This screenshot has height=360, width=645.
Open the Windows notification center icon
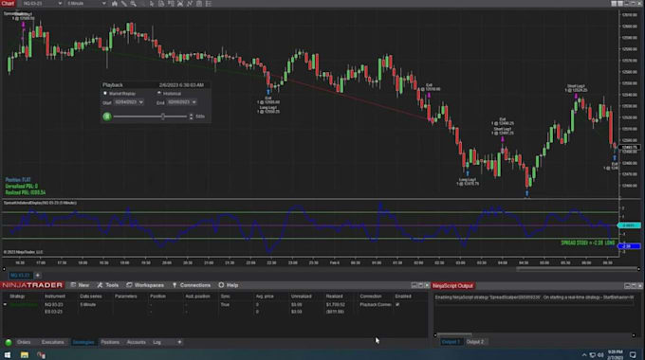click(633, 355)
